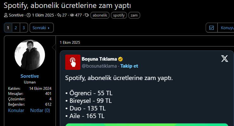Viewport: 234px width, 126px height.
Task: Click the verified badge next to Boşuna Tıklama
Action: point(120,59)
